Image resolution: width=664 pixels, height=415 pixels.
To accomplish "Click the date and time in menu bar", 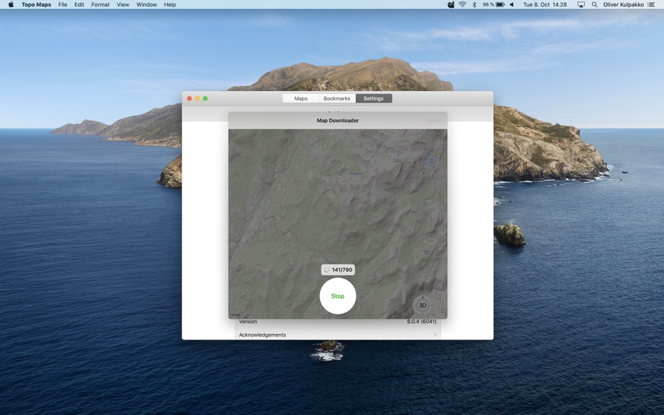I will point(544,5).
